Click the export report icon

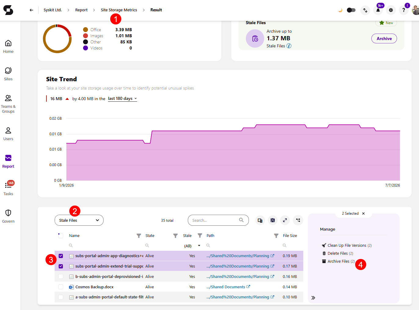(x=260, y=220)
